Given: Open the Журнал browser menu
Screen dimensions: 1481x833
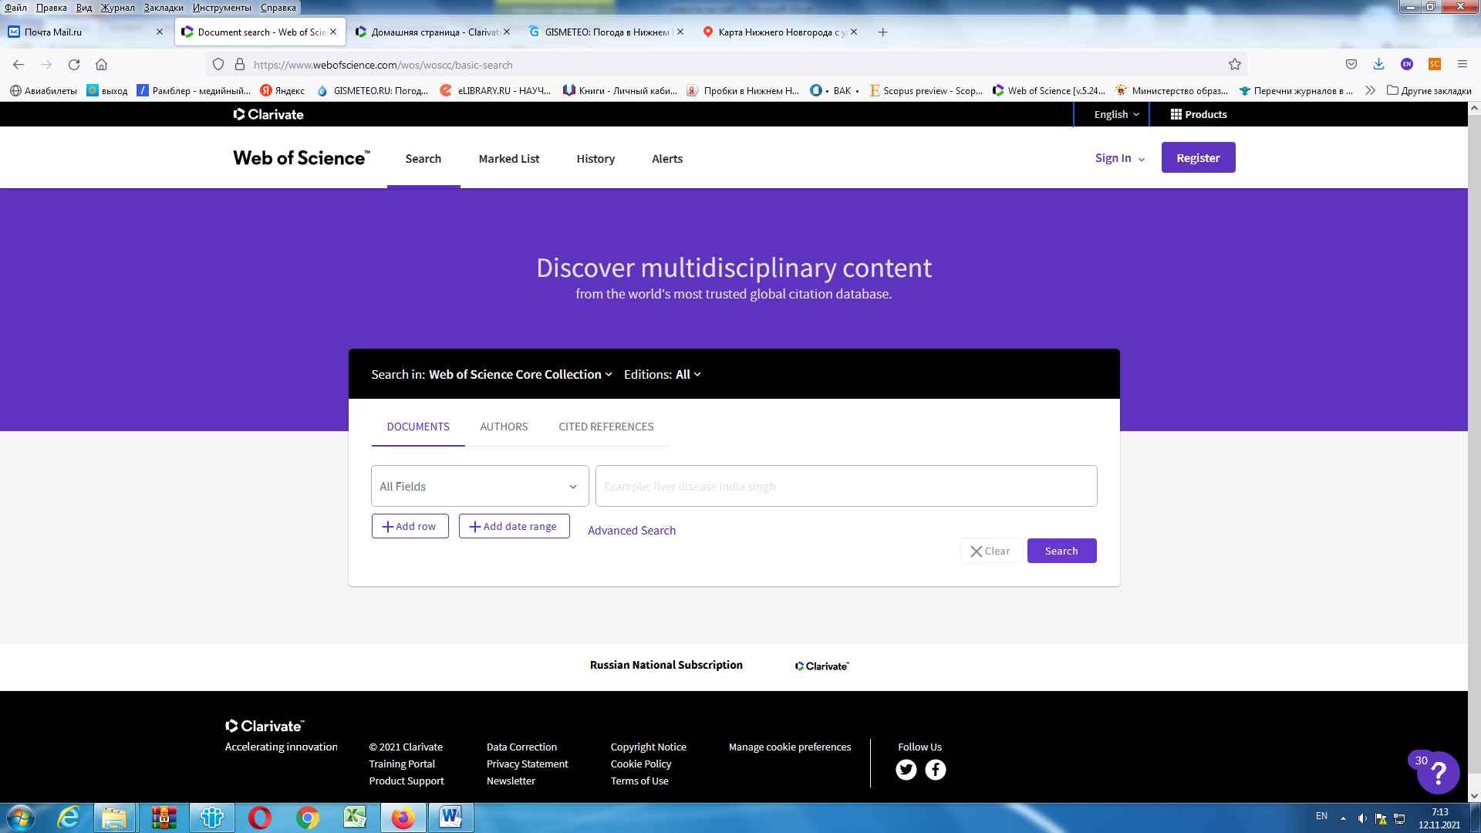Looking at the screenshot, I should point(117,7).
